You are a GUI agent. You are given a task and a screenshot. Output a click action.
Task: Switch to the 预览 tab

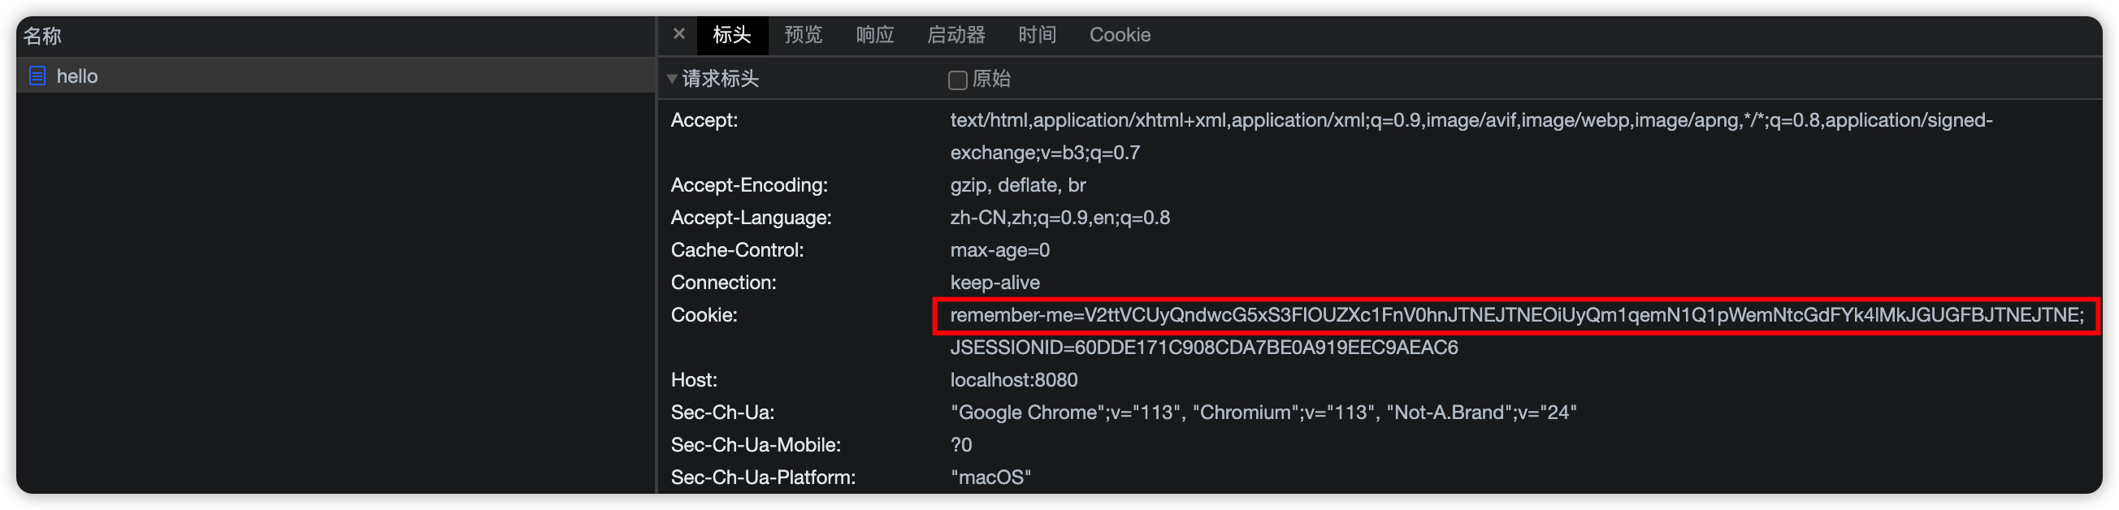[x=803, y=35]
